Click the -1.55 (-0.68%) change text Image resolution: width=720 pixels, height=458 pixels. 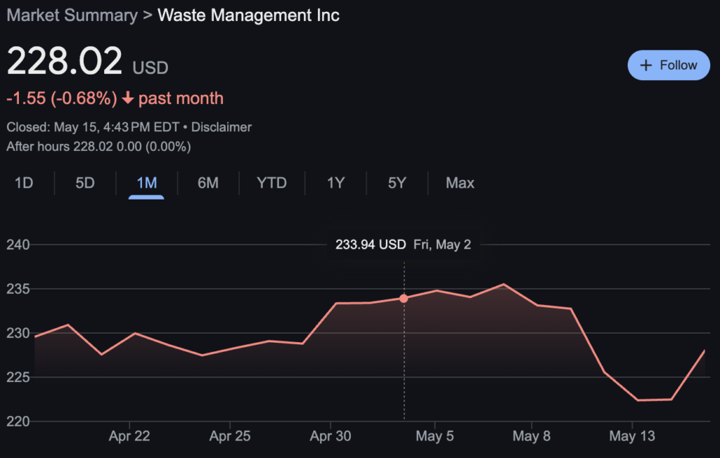pos(62,98)
